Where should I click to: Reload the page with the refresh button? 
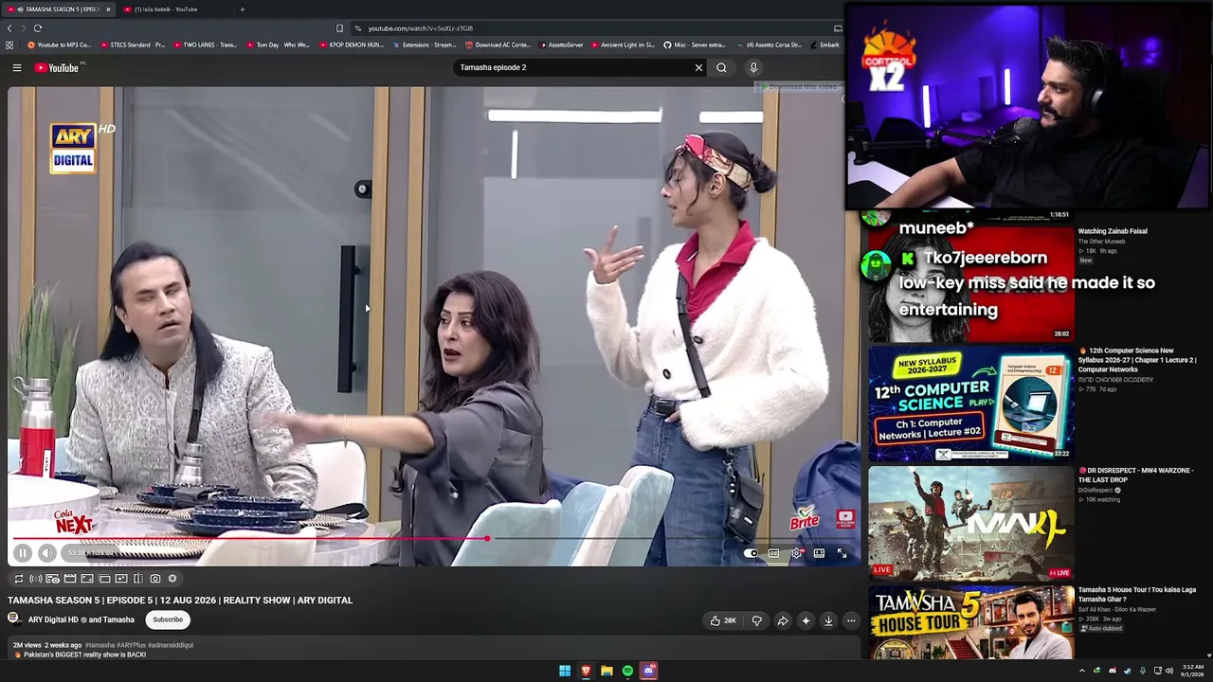pos(38,28)
